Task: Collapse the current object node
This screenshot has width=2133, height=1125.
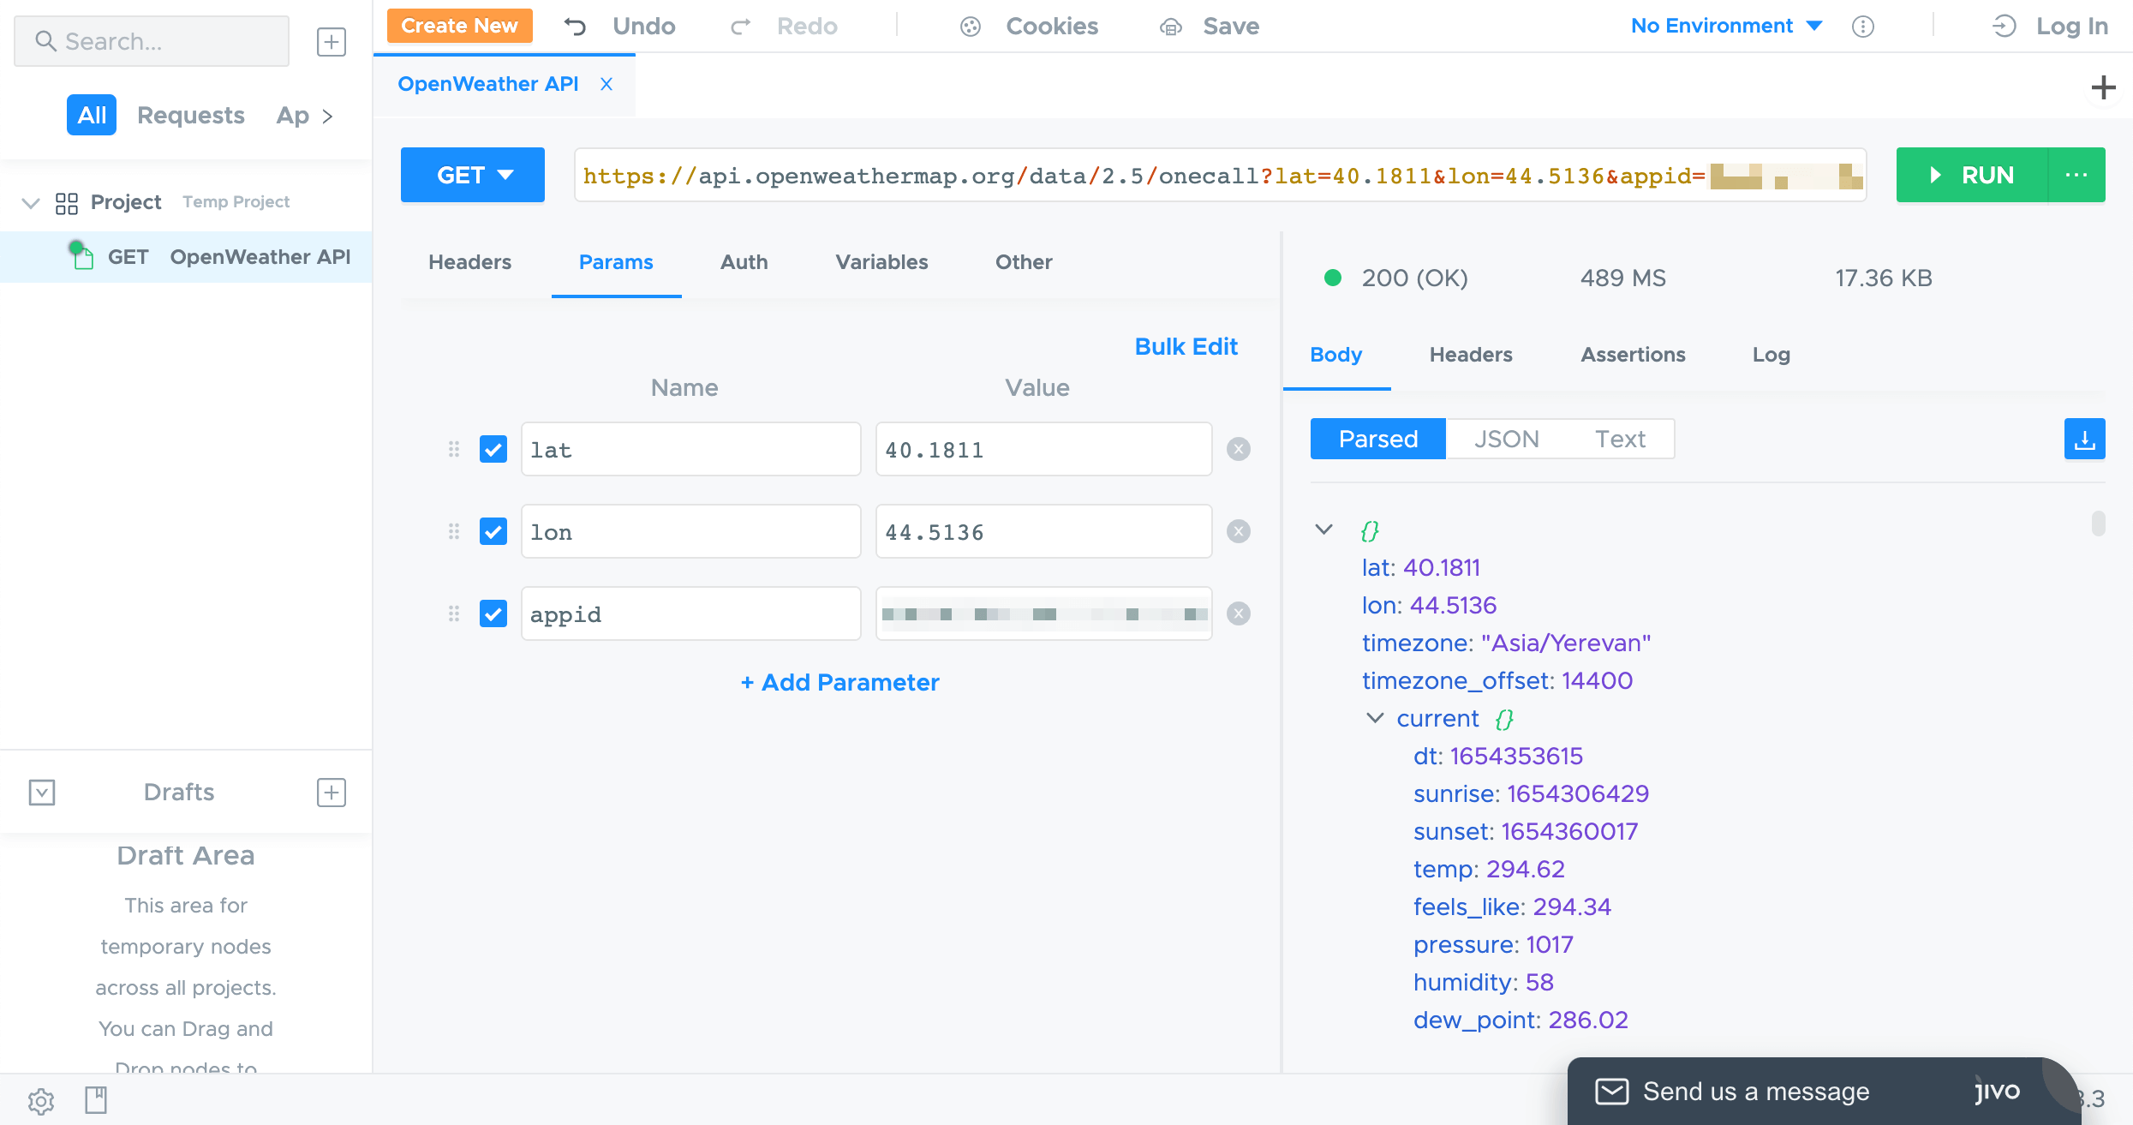Action: tap(1375, 718)
